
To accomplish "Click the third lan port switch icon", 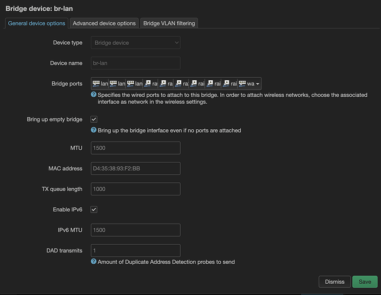I will [131, 84].
